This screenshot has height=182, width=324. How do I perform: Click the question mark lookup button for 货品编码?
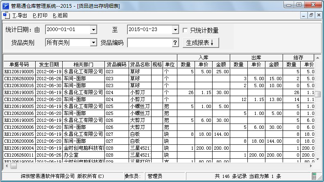[x=175, y=43]
